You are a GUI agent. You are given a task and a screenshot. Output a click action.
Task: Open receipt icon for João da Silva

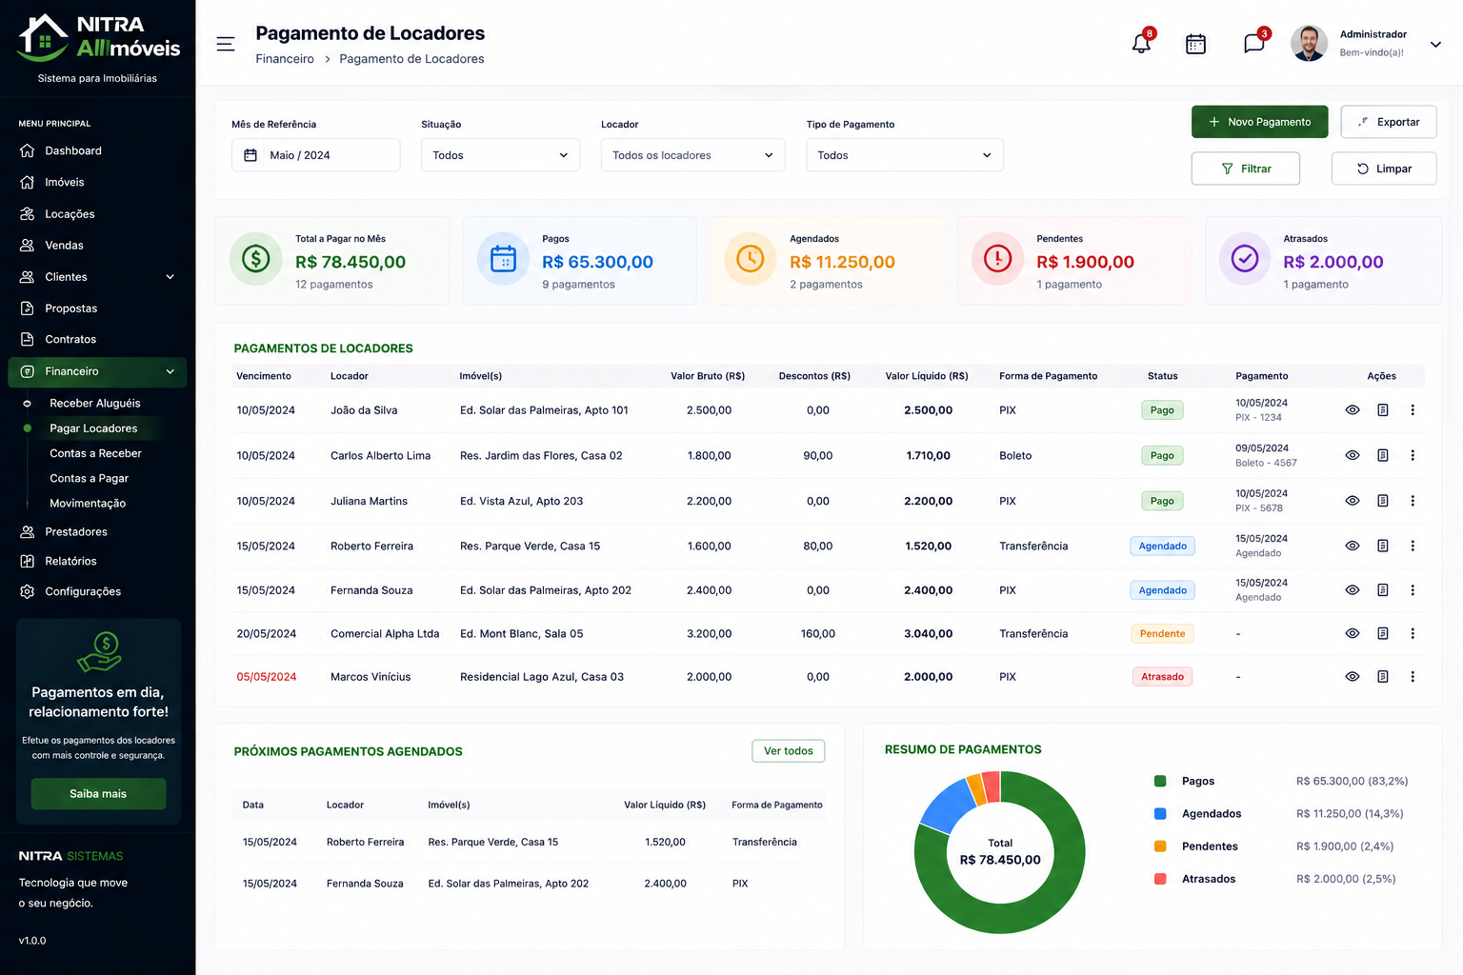[x=1382, y=410]
